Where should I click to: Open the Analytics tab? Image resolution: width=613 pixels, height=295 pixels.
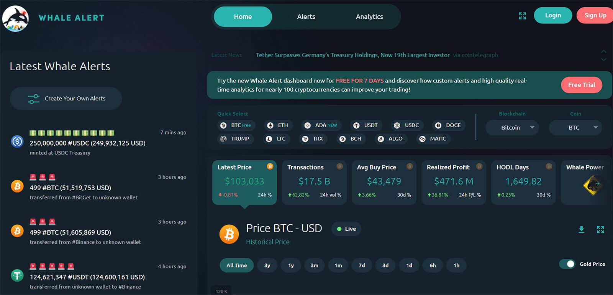coord(369,17)
